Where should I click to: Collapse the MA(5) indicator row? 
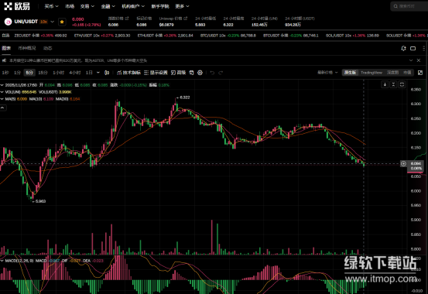[2, 99]
